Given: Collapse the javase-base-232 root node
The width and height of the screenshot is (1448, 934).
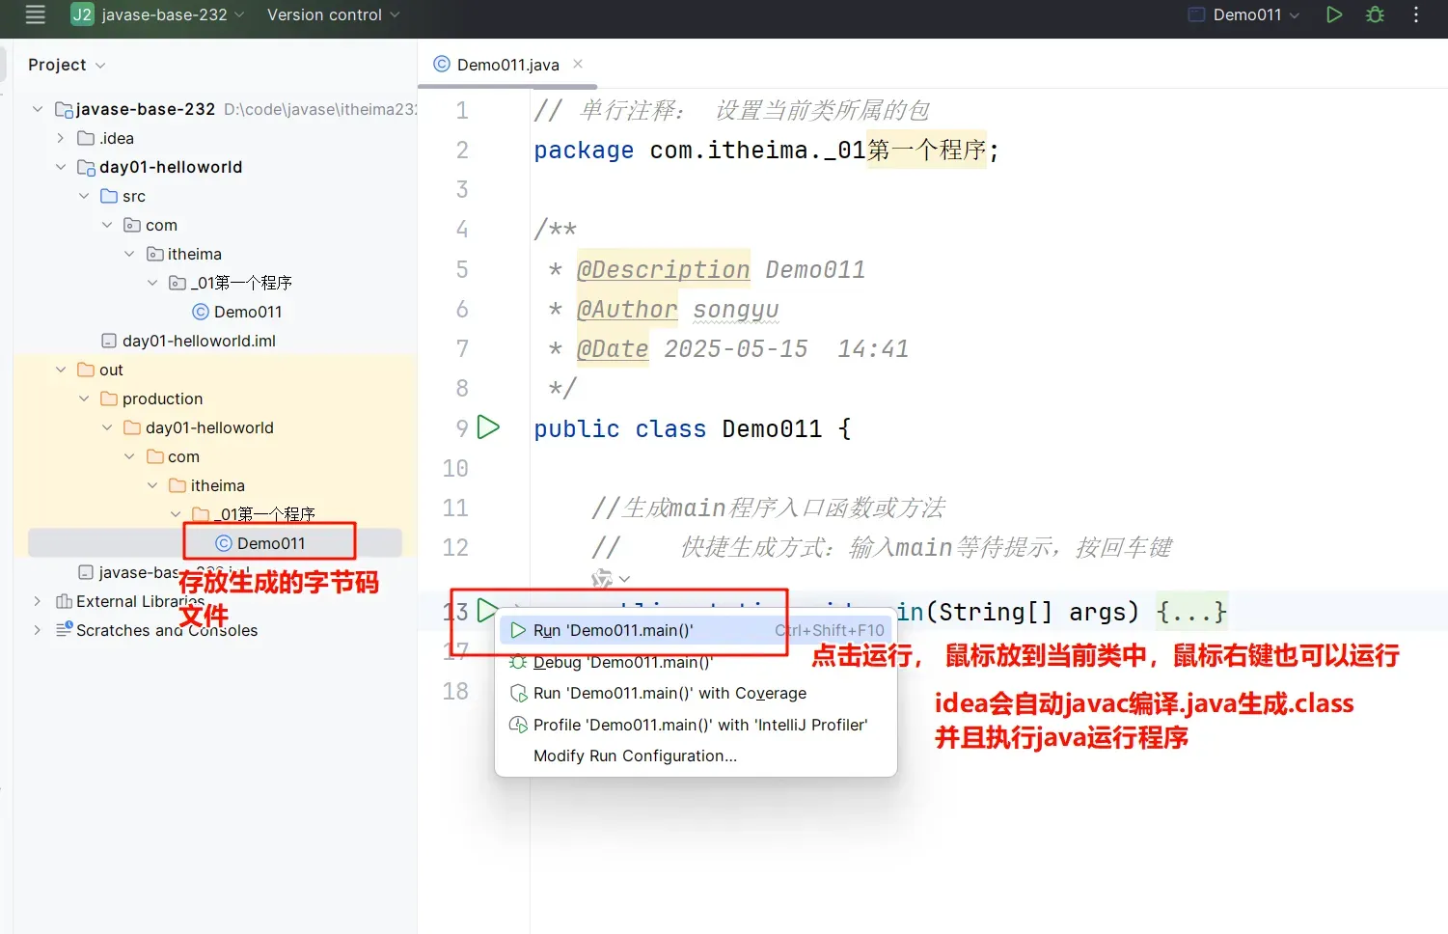Looking at the screenshot, I should (x=38, y=109).
